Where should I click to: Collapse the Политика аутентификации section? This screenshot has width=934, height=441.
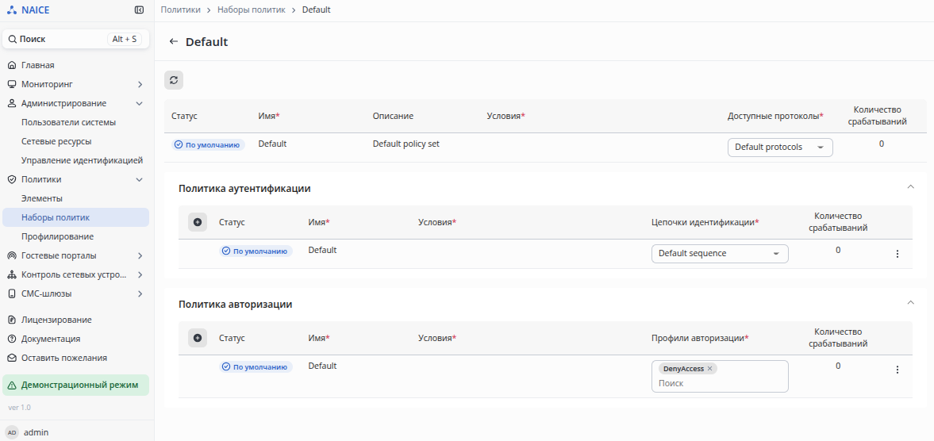coord(911,187)
